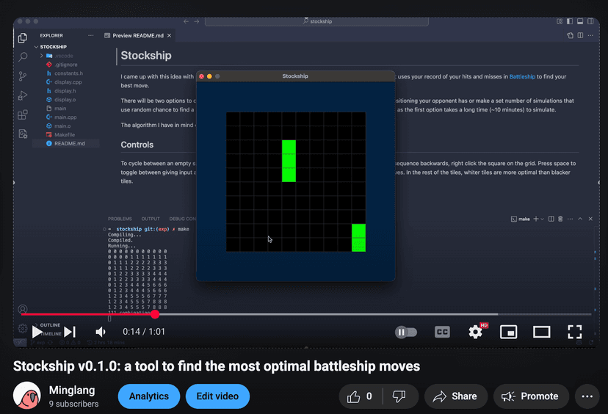Screen dimensions: 608x414
Task: Mute the video volume
Action: click(101, 332)
